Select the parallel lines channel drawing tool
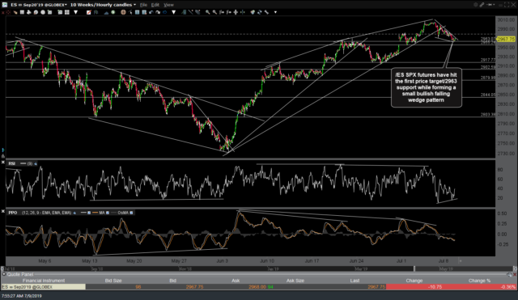Screen dimensions: 518x300 click(197, 12)
